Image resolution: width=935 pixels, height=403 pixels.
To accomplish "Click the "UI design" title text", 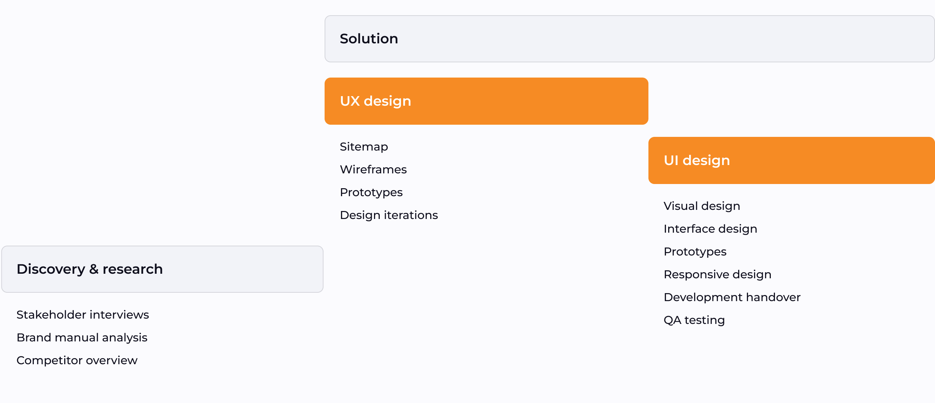I will coord(696,160).
